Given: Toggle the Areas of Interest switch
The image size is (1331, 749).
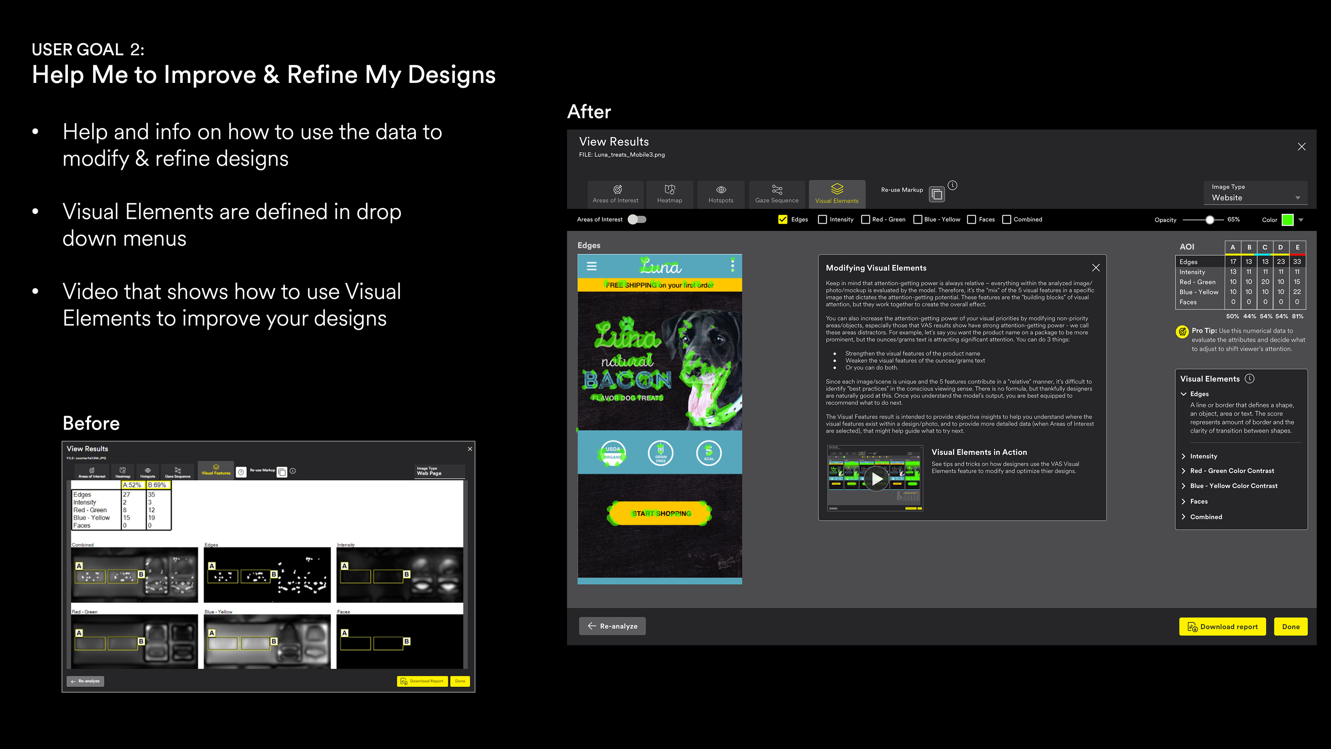Looking at the screenshot, I should pos(637,220).
